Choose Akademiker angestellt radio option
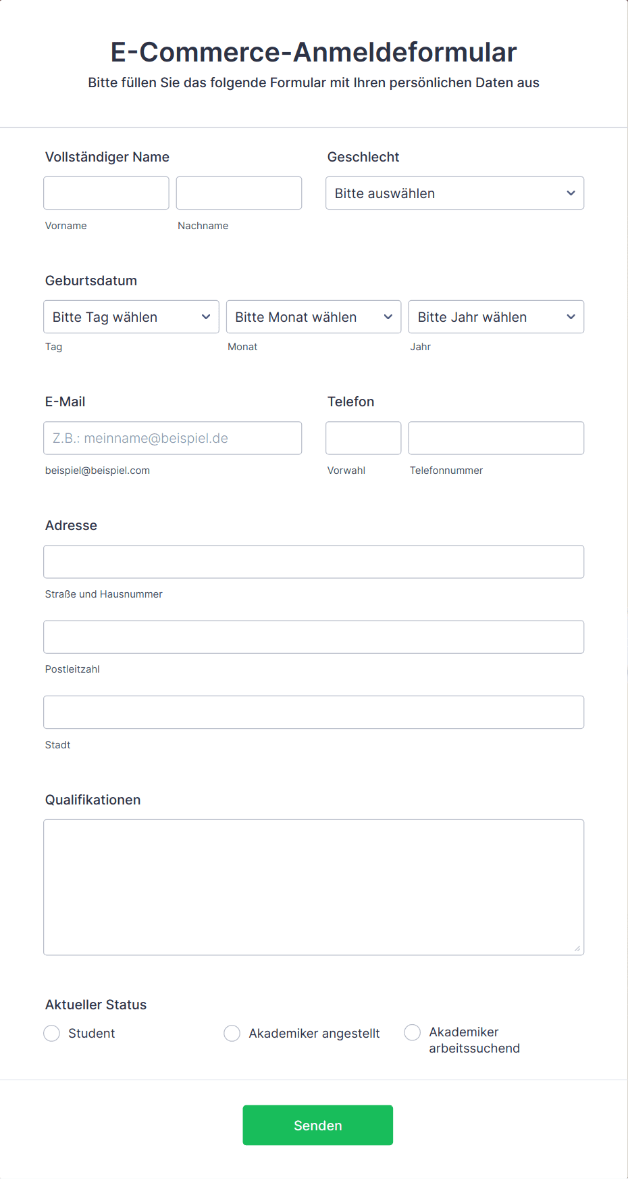Image resolution: width=628 pixels, height=1179 pixels. 232,1033
